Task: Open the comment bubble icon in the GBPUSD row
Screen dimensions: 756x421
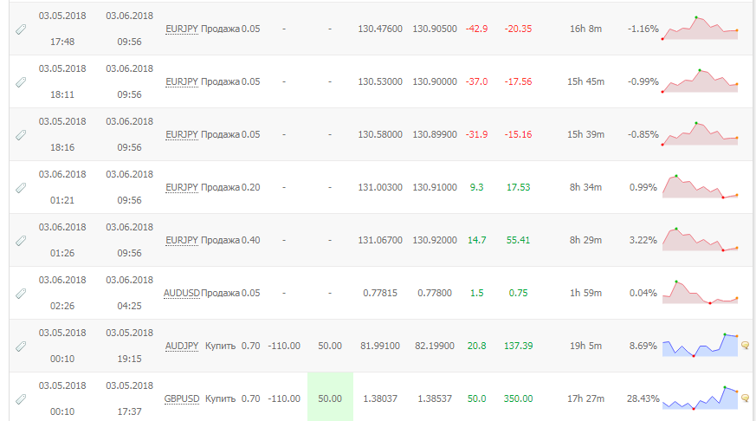Action: [745, 398]
